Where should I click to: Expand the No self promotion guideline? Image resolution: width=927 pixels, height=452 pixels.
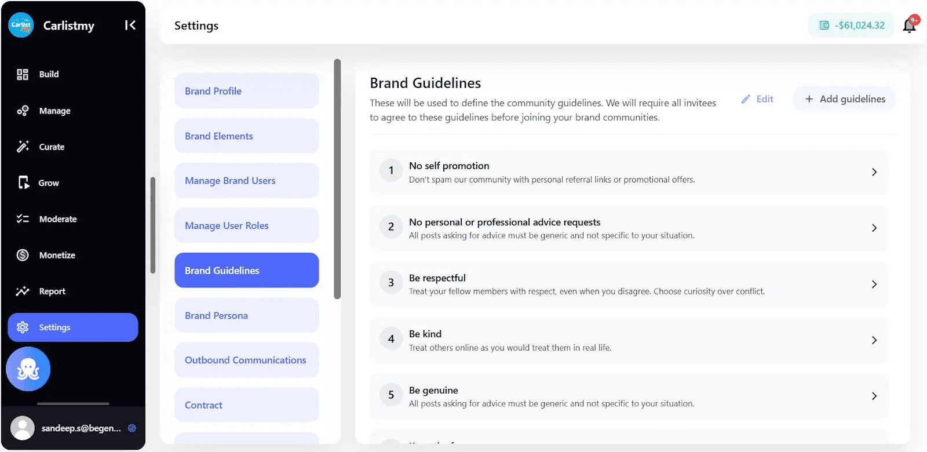[629, 172]
